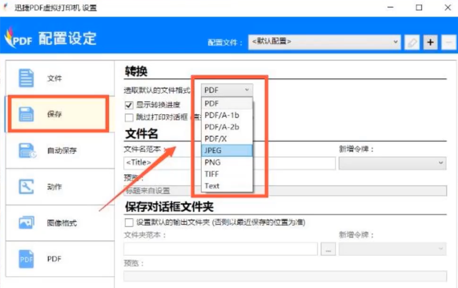
Task: Pick the TIFF format option
Action: pos(227,174)
